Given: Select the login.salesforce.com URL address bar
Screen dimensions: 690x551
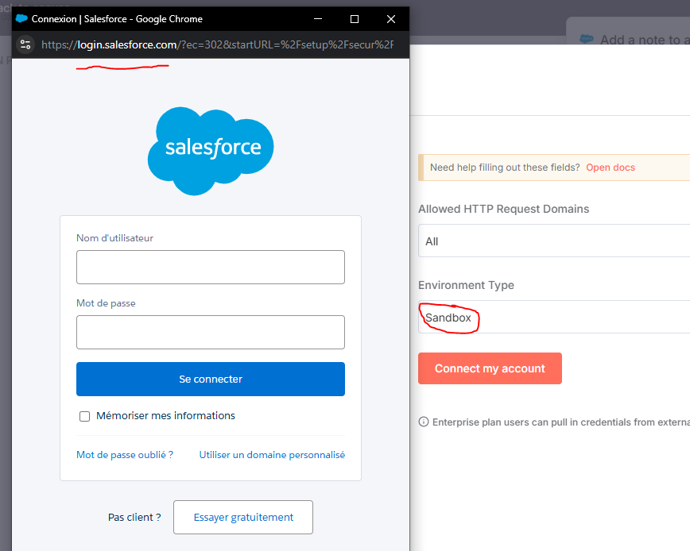Looking at the screenshot, I should (216, 45).
